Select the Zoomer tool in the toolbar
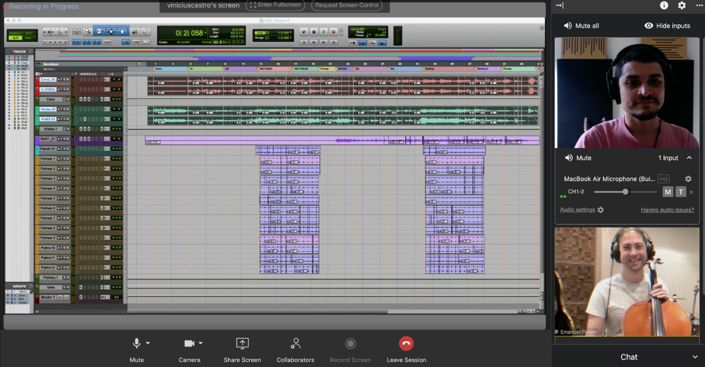 [x=87, y=31]
